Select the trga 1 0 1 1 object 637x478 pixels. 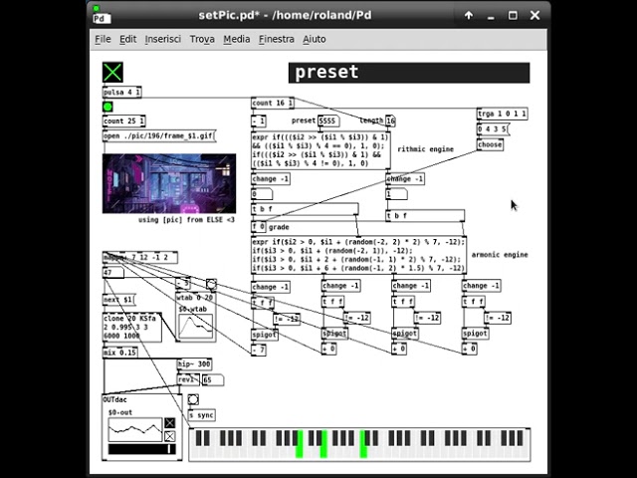502,114
